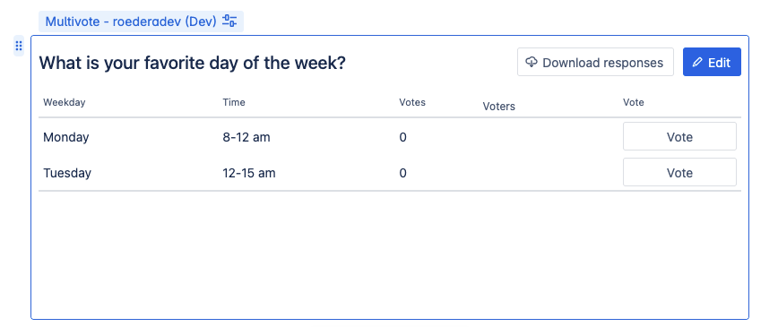The image size is (778, 327).
Task: Select the Tuesday row label
Action: point(67,173)
